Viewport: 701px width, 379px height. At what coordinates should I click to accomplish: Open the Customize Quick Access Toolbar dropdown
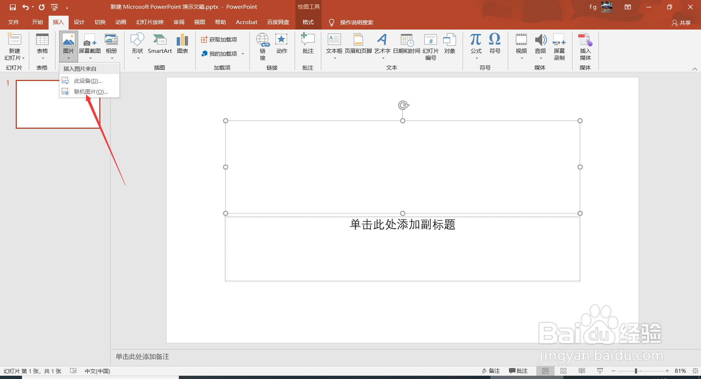click(67, 7)
